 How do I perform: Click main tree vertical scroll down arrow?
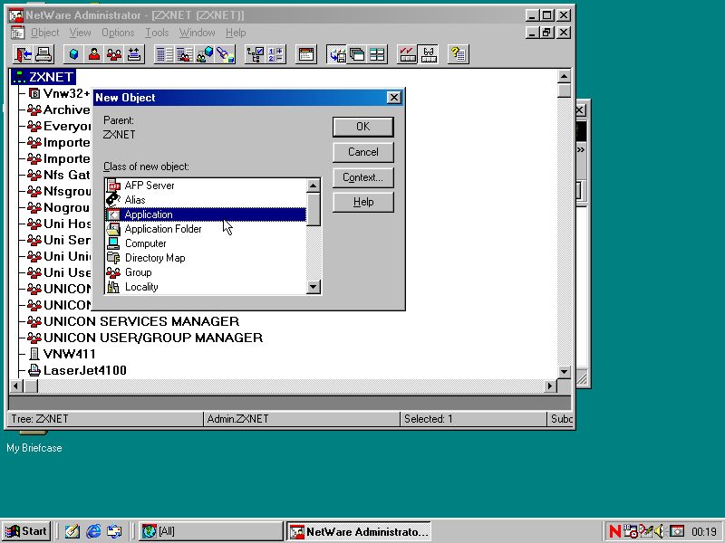pos(564,372)
